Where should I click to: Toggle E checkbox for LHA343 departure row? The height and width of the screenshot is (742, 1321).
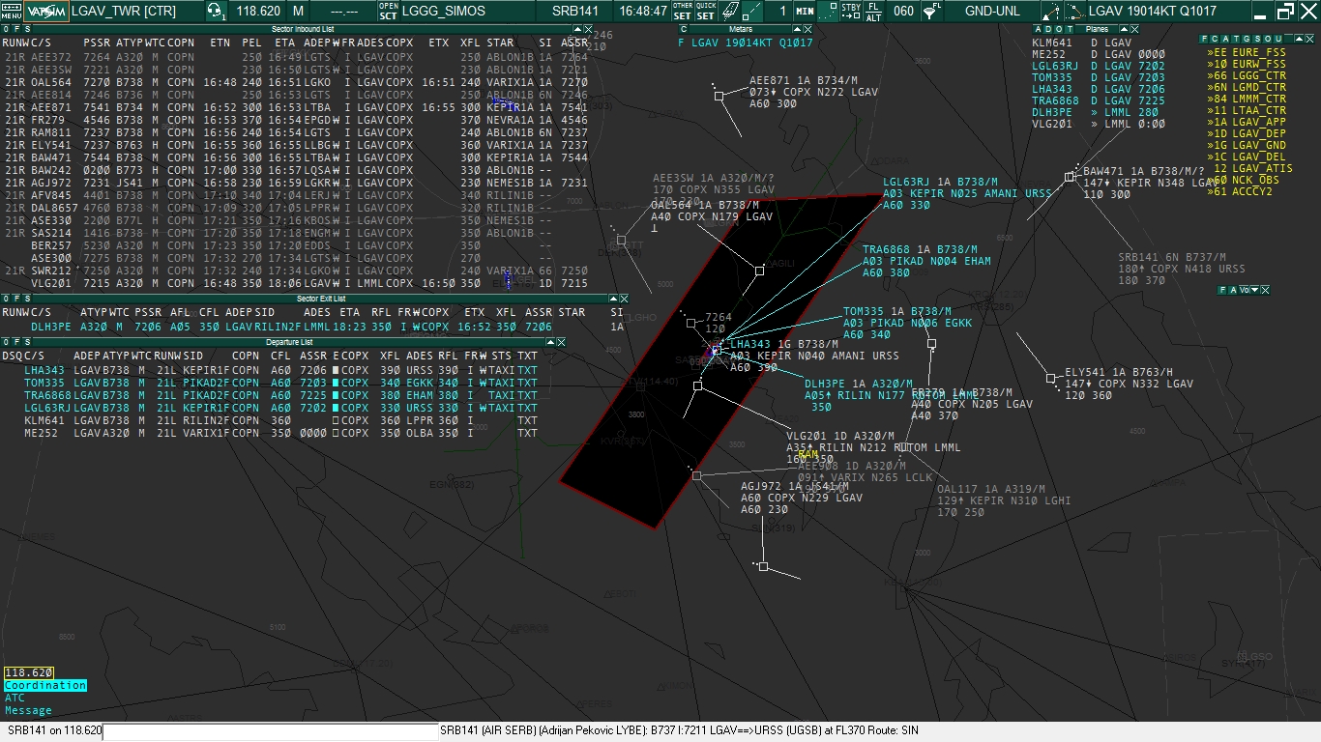[336, 370]
